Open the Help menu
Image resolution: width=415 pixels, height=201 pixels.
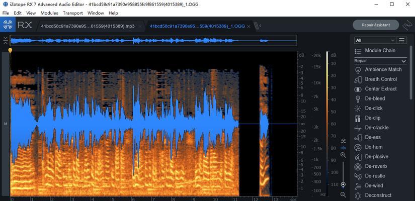(113, 13)
